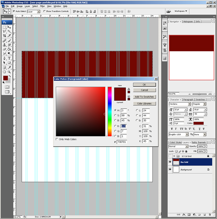Select the Path Selection tool
Image resolution: width=217 pixels, height=219 pixels.
pos(5,63)
